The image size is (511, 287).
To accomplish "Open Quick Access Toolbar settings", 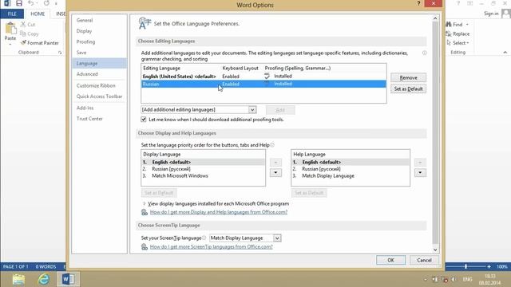I will 99,96.
